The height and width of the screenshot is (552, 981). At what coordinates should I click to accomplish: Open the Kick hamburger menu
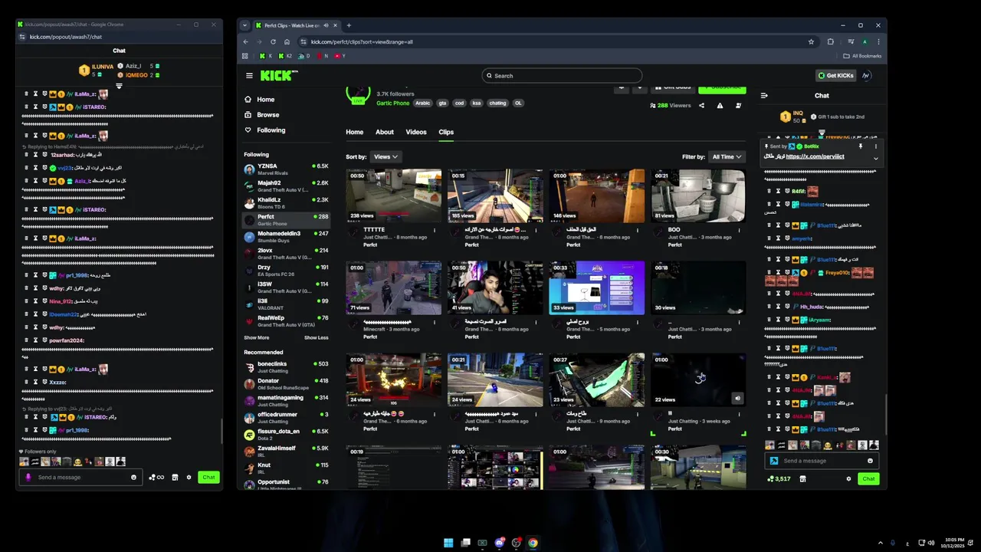[x=249, y=76]
